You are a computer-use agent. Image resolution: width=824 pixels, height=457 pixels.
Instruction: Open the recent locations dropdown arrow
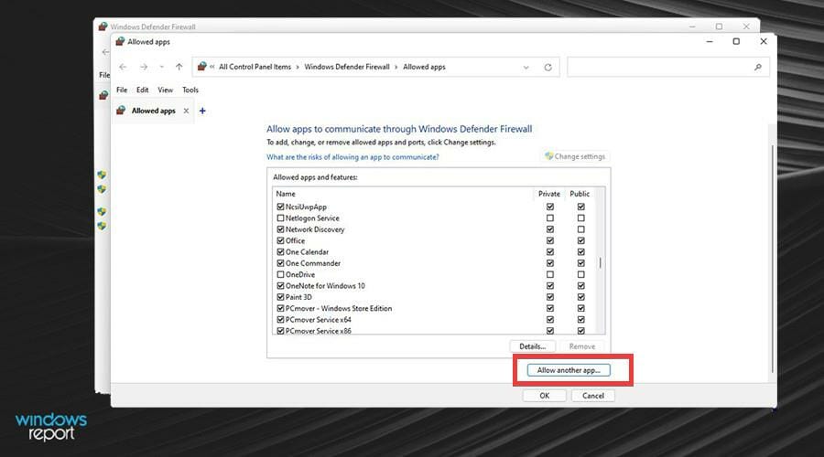[x=161, y=67]
